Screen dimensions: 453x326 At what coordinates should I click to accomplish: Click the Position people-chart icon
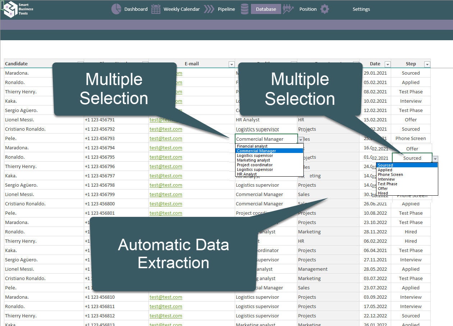288,9
